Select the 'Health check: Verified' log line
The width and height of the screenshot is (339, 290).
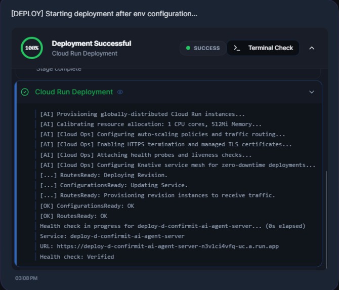(x=77, y=257)
